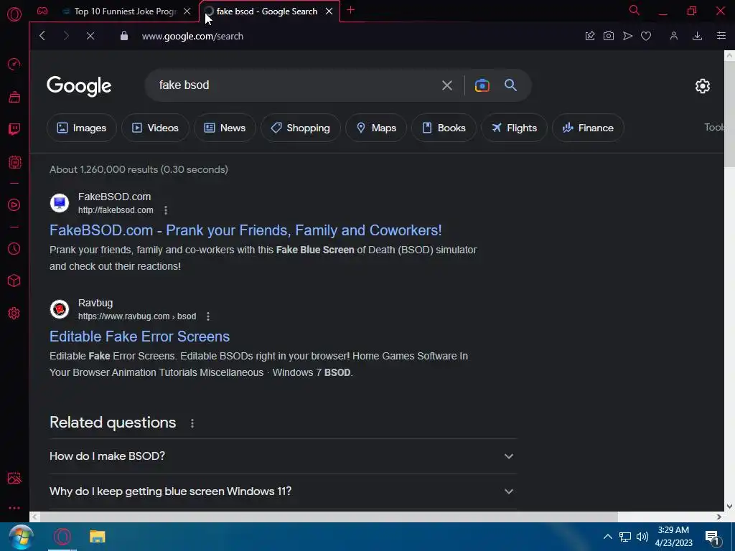Open GX Cleaner in the sidebar
Screen dimensions: 735x551
coord(14,97)
